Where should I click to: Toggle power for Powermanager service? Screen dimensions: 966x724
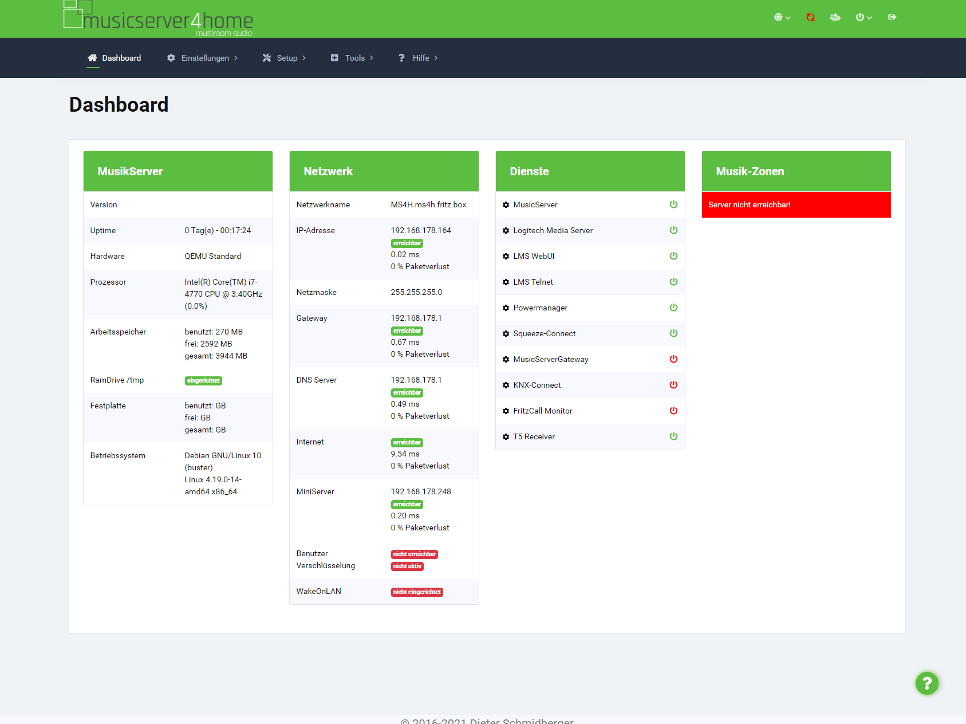coord(673,308)
